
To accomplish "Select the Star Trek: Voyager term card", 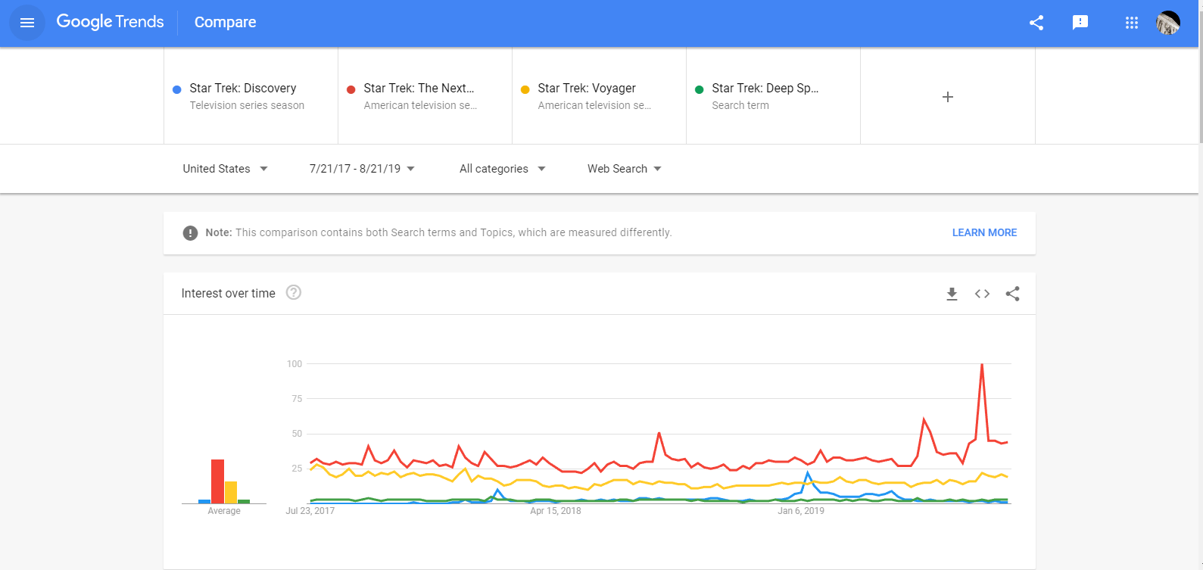I will [x=599, y=96].
